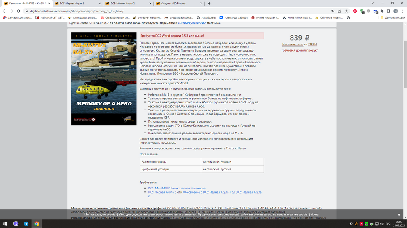
Task: Click the page's vertical scrollbar thumb
Action: coord(405,64)
